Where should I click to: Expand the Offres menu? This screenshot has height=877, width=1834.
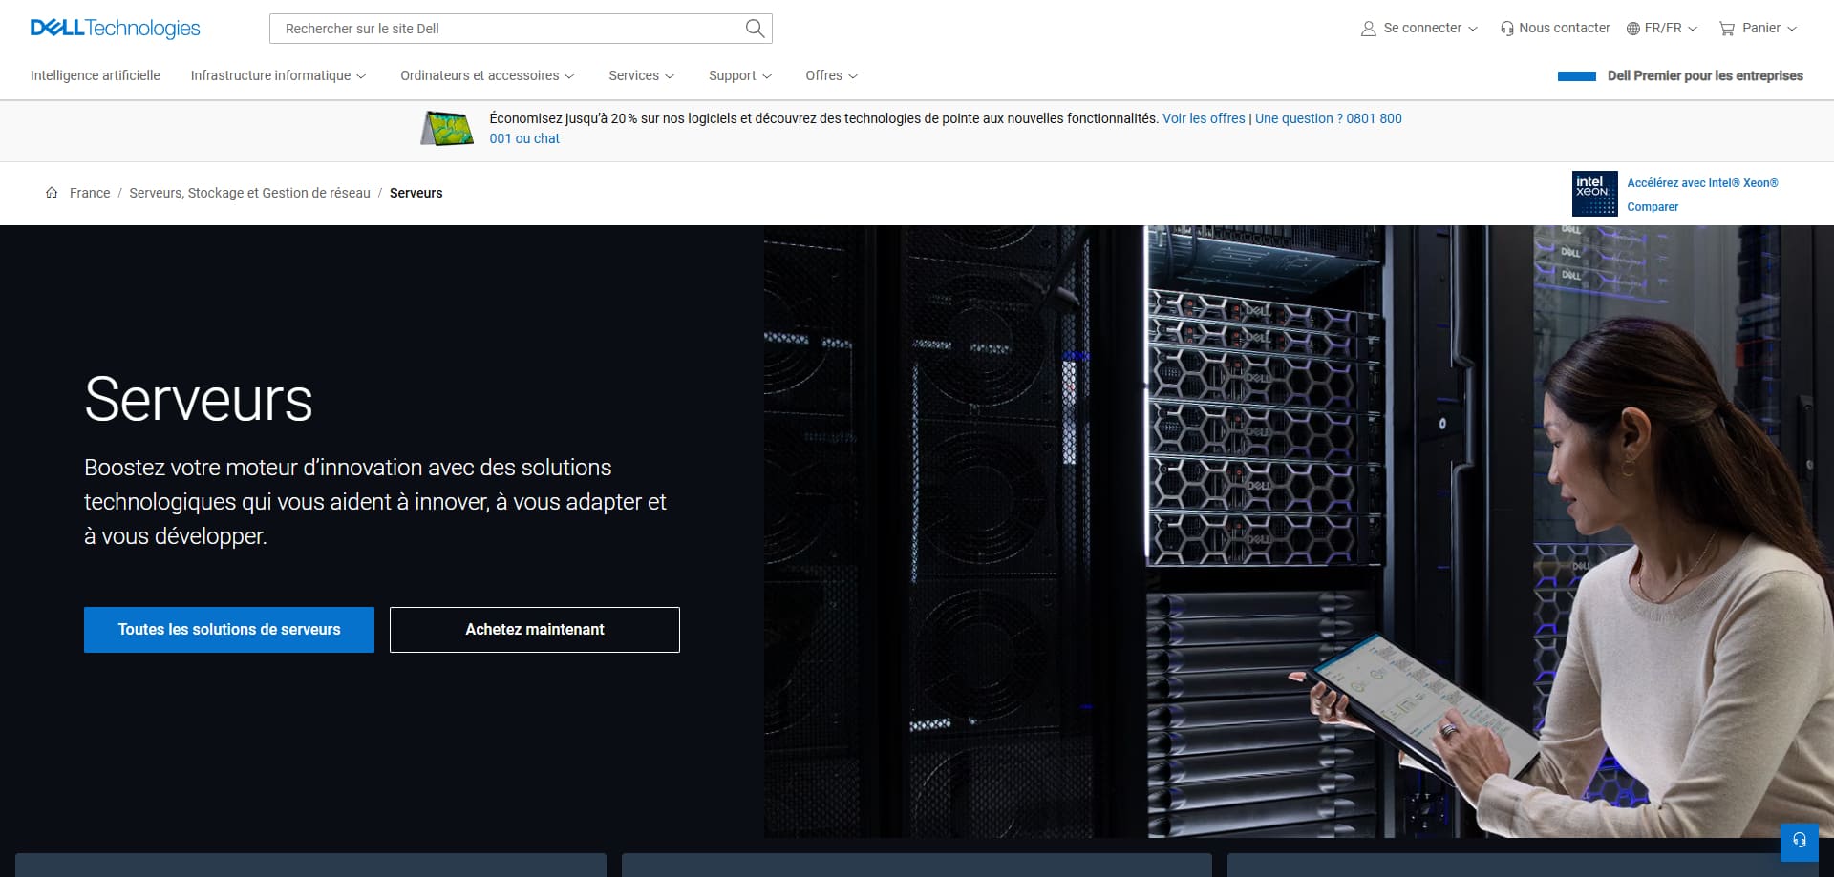pos(831,75)
